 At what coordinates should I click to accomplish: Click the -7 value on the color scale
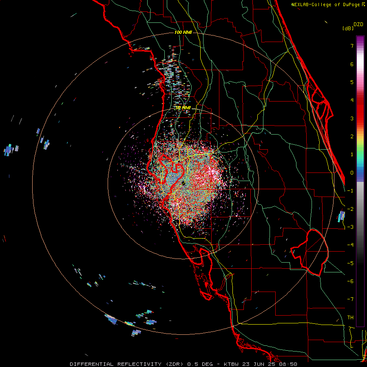tap(350, 299)
